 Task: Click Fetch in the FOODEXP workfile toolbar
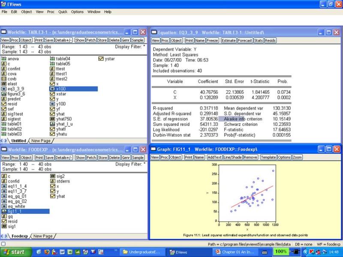[x=91, y=158]
